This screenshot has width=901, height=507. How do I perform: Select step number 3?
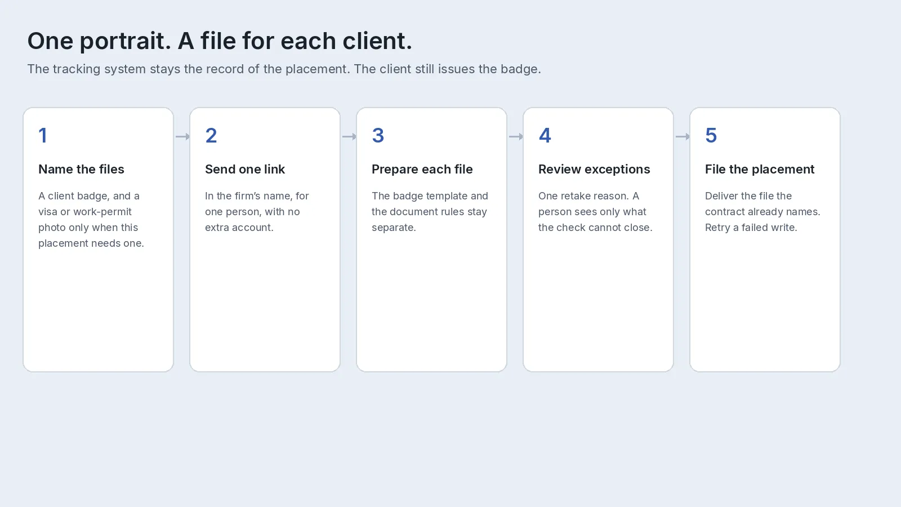[378, 135]
